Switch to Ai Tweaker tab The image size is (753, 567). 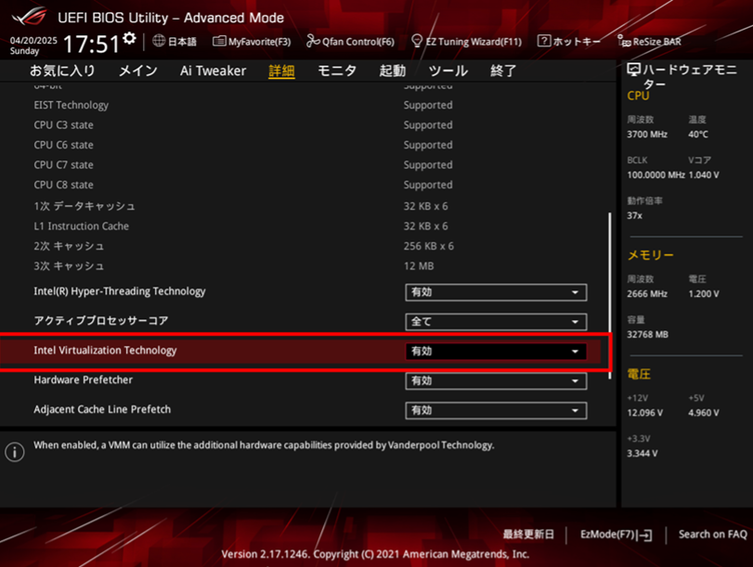[x=213, y=71]
